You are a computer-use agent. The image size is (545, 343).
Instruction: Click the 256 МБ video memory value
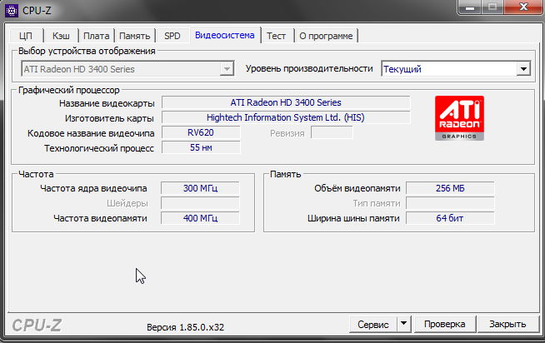coord(450,188)
